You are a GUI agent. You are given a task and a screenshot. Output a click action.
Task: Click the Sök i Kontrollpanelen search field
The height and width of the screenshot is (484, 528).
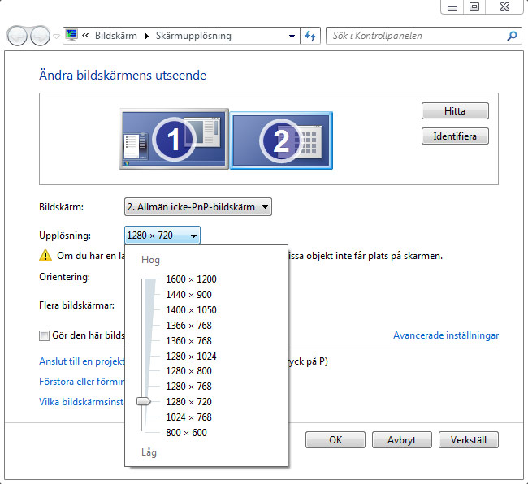pyautogui.click(x=414, y=37)
